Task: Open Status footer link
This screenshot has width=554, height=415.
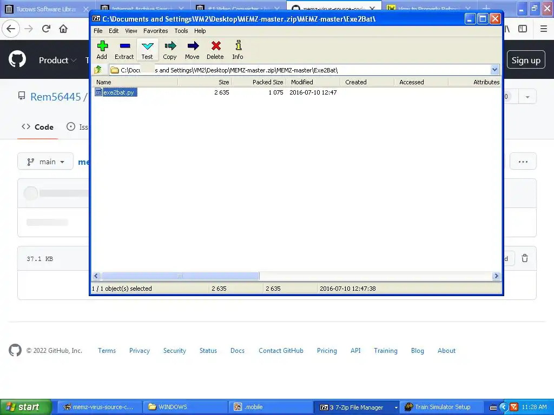Action: 208,351
